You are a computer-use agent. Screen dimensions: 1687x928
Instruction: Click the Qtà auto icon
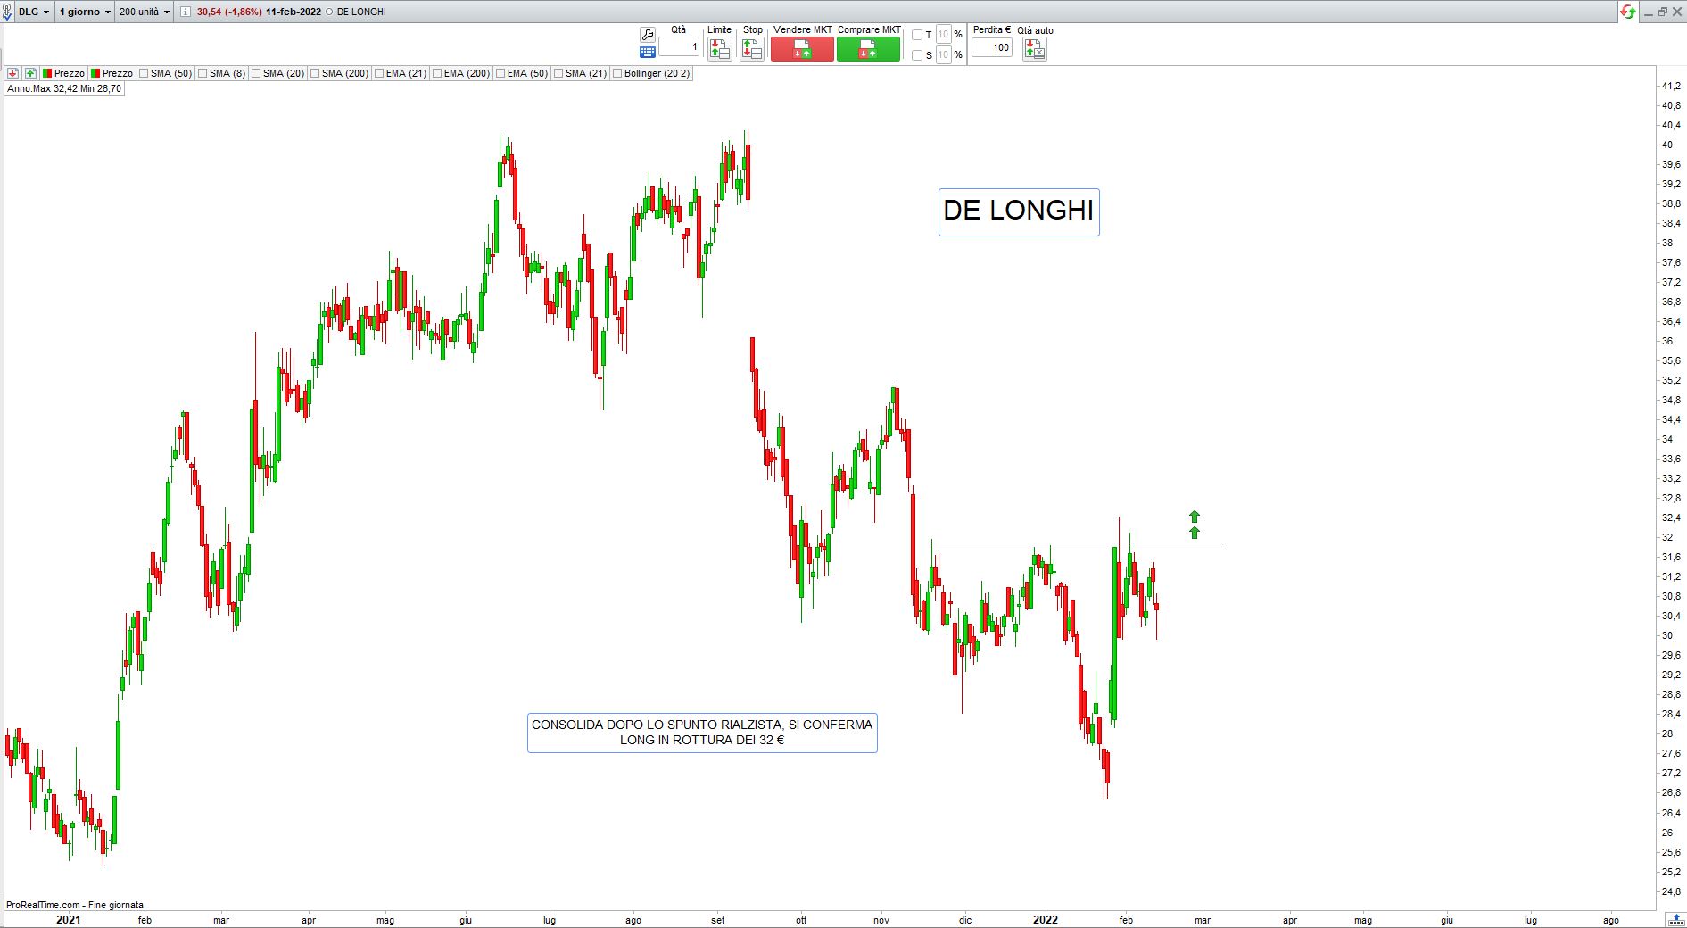(1035, 49)
